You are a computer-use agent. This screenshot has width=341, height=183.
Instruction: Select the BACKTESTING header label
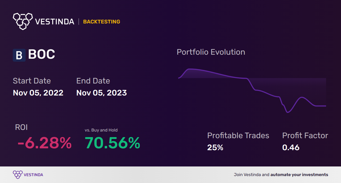(x=102, y=22)
